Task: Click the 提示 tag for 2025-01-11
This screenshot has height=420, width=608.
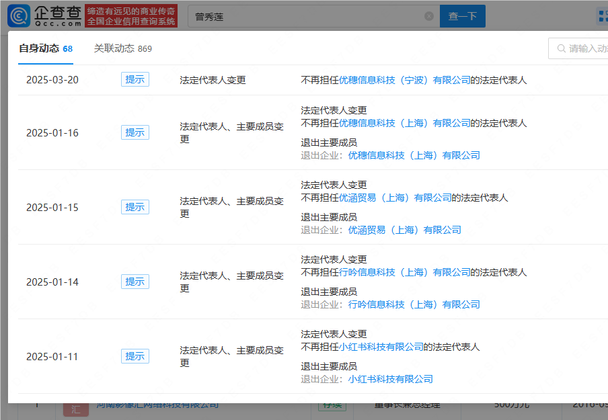Action: pyautogui.click(x=135, y=356)
